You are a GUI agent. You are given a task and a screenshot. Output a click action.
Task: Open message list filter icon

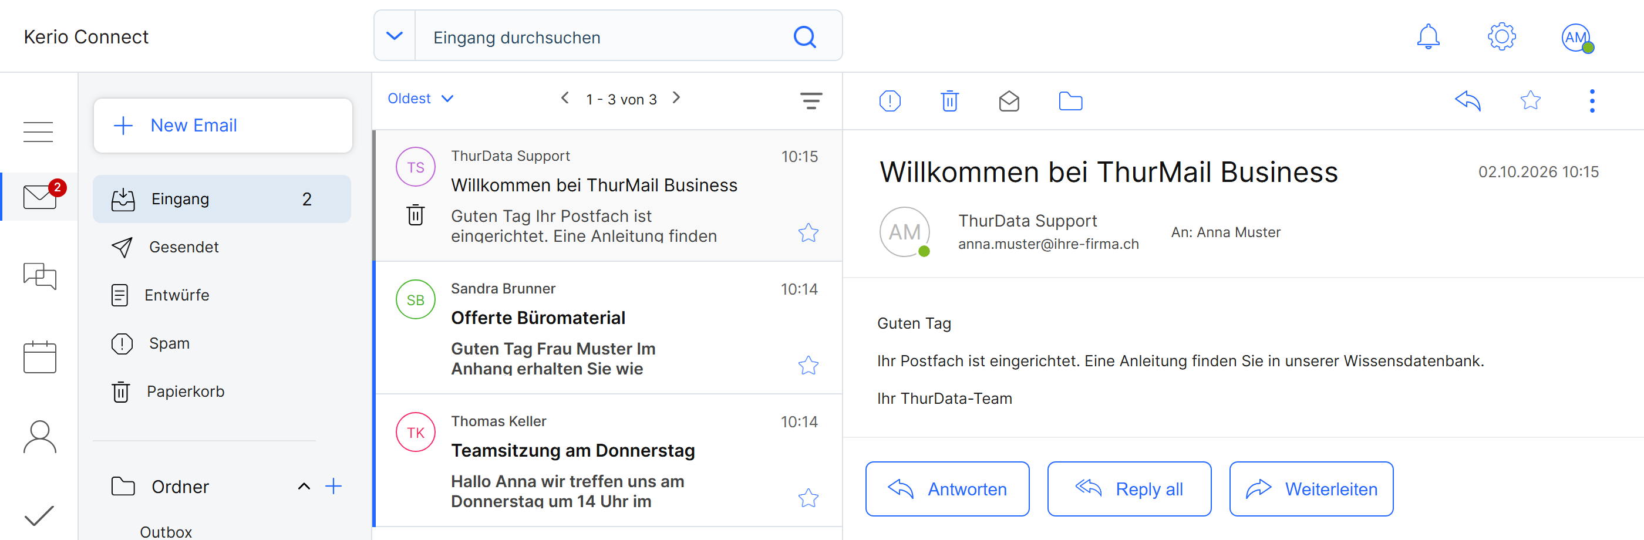click(811, 100)
